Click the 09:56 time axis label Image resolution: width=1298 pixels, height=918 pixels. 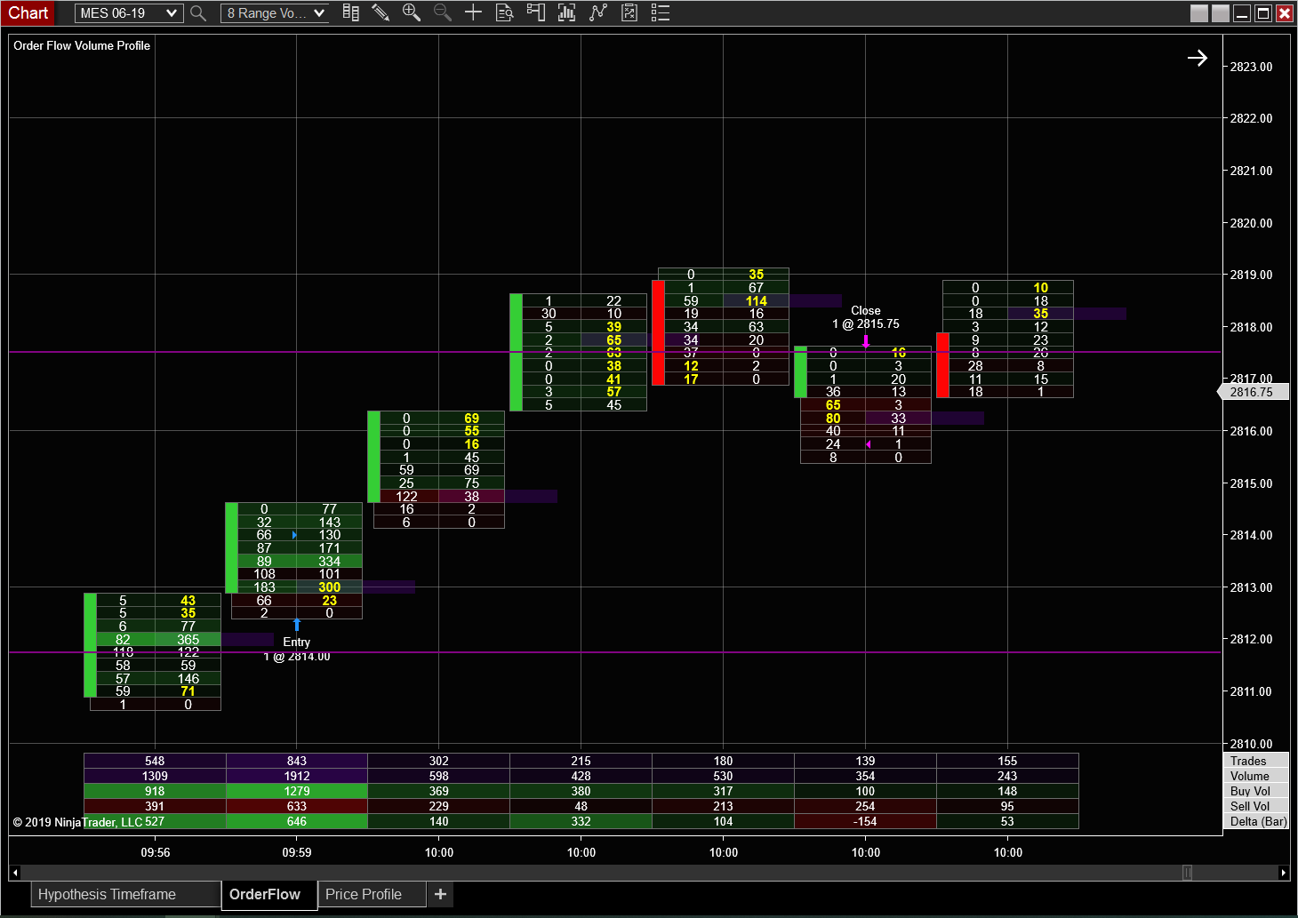(156, 852)
